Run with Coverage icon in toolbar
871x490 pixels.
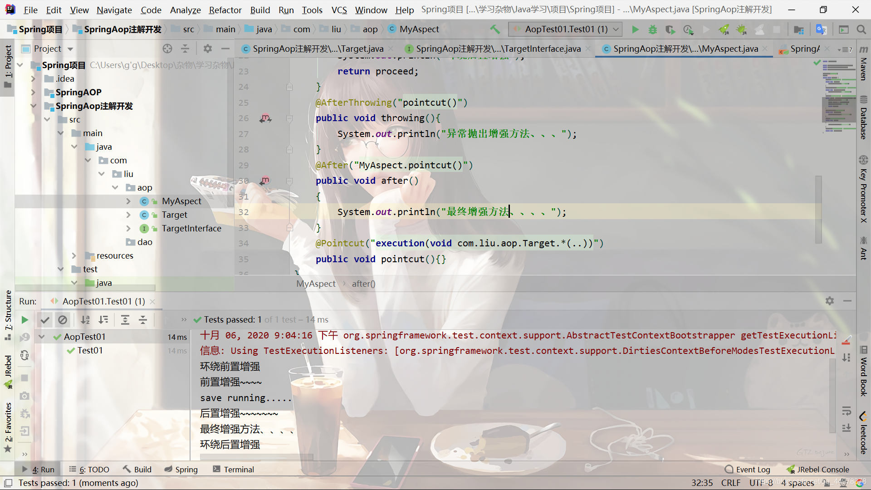(x=670, y=29)
